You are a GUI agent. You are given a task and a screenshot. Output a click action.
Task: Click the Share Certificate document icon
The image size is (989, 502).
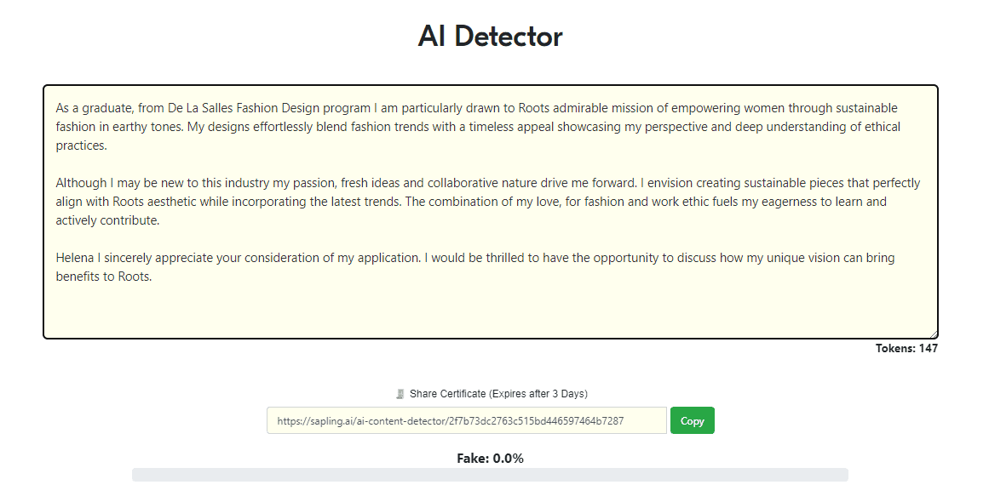pos(400,394)
